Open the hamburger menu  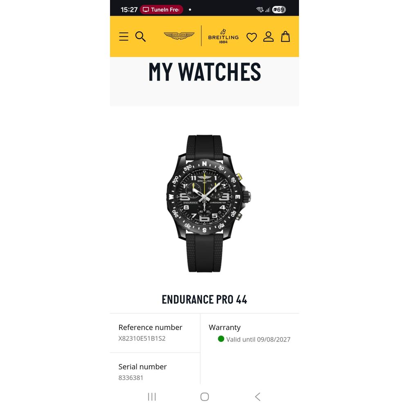(124, 36)
